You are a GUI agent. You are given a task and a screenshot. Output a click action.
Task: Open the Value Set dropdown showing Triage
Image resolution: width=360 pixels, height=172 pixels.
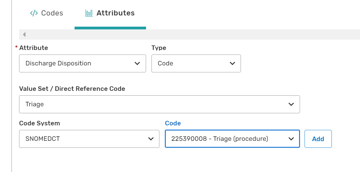click(x=152, y=104)
